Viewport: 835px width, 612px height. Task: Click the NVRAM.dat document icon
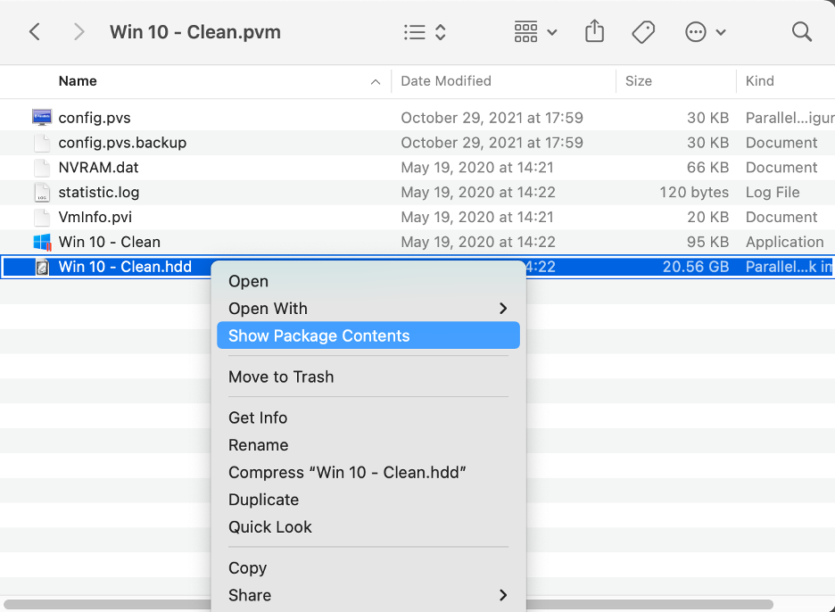(42, 167)
